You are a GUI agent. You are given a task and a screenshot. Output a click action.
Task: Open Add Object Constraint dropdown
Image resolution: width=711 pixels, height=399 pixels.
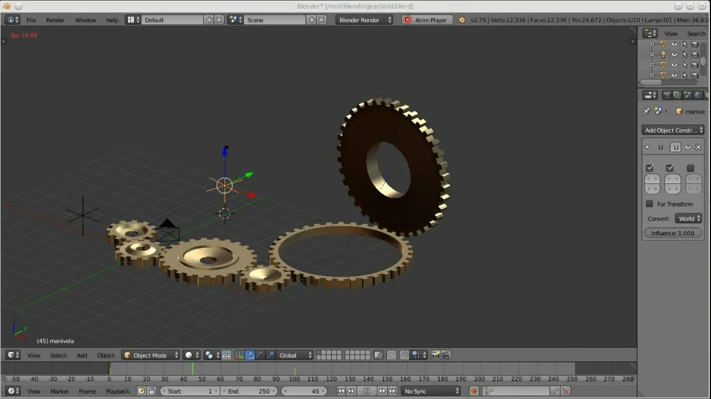pyautogui.click(x=673, y=130)
